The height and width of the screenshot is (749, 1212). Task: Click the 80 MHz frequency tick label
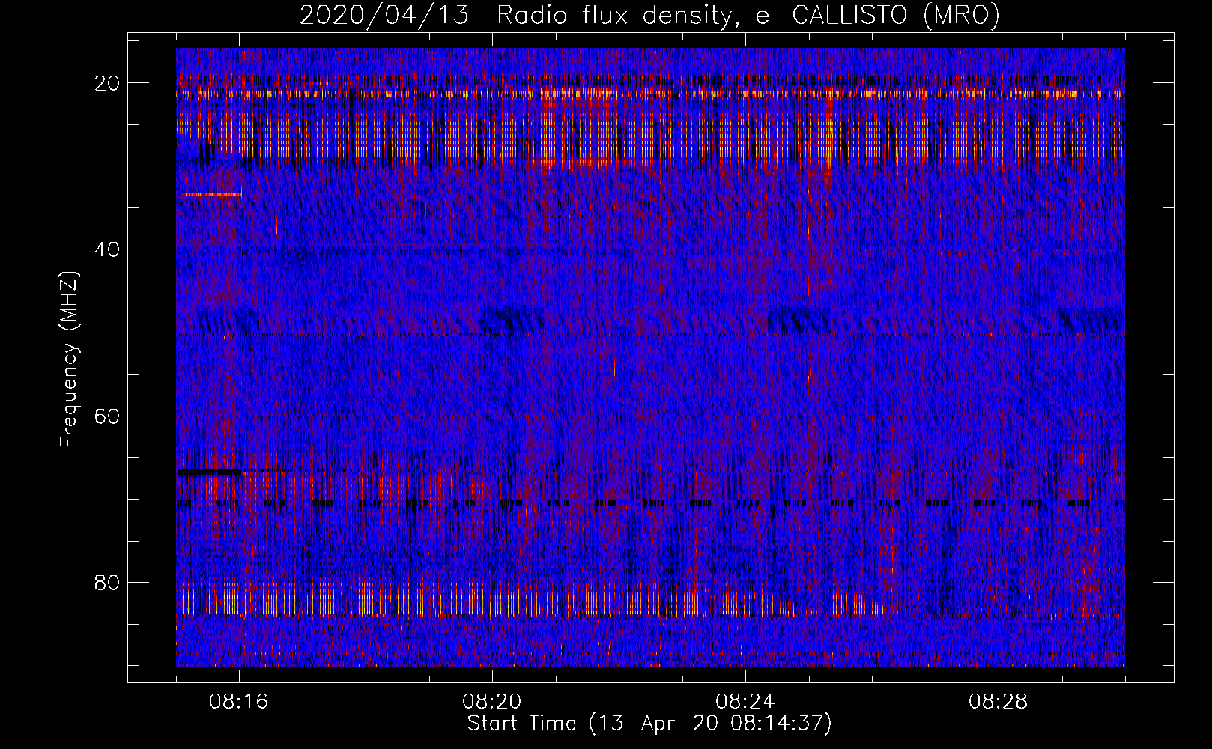click(x=108, y=582)
